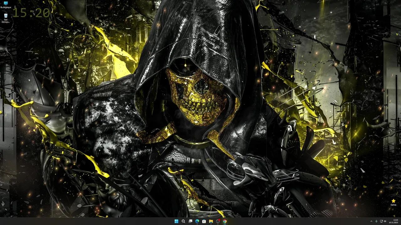Expand hidden system tray icons chevron
Image resolution: width=401 pixels, height=225 pixels.
coord(371,221)
